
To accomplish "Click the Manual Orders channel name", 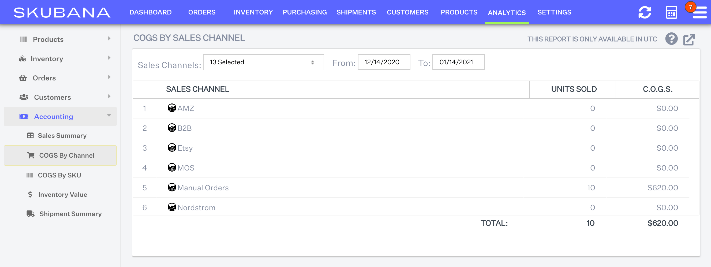I will (x=203, y=188).
